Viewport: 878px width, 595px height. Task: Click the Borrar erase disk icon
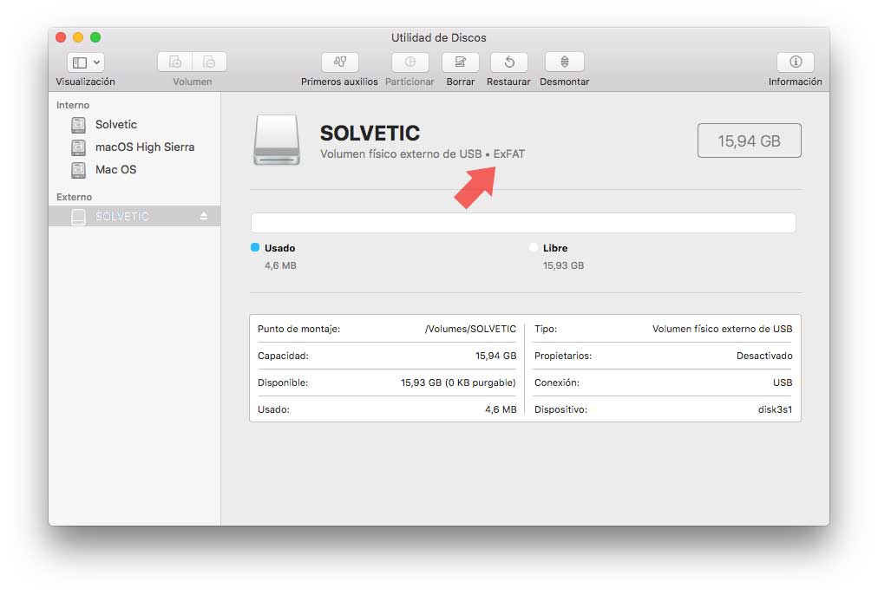pyautogui.click(x=461, y=62)
